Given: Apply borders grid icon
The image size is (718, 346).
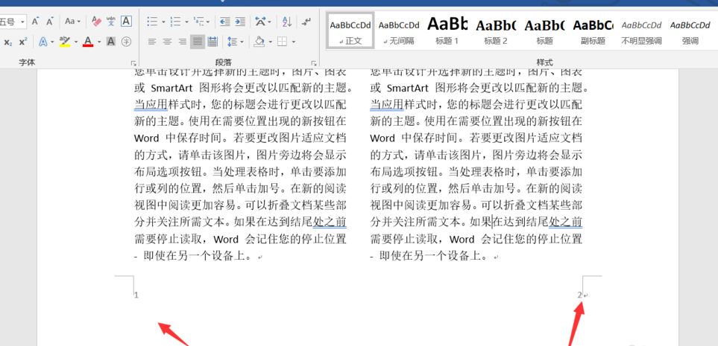Looking at the screenshot, I should 282,42.
